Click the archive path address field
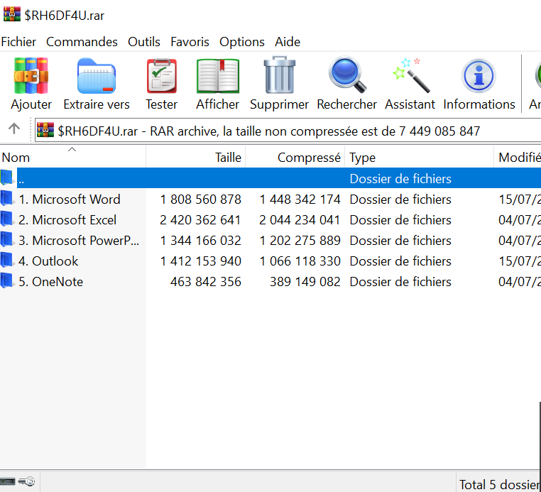Screen dimensions: 541x492 coord(284,131)
